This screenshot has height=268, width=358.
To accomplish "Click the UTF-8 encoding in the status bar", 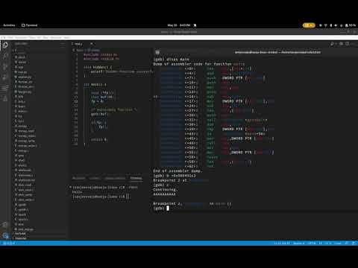I will [312, 243].
